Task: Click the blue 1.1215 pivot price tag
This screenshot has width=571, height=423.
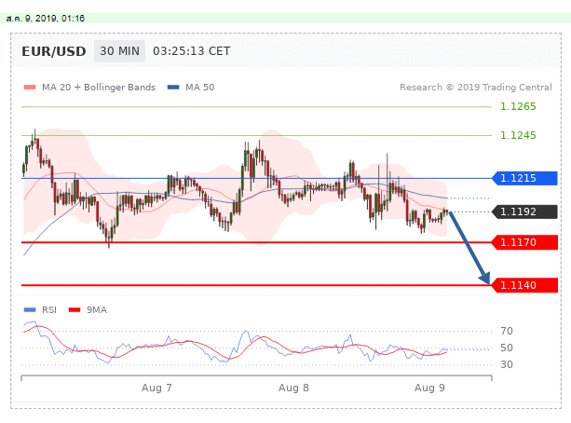Action: point(524,178)
